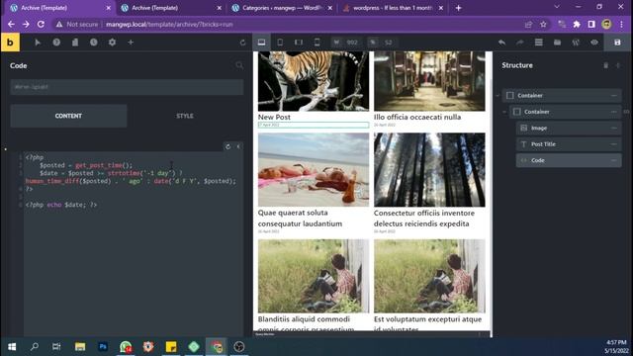Reload the canvas preview
The height and width of the screenshot is (356, 633).
coord(242,43)
